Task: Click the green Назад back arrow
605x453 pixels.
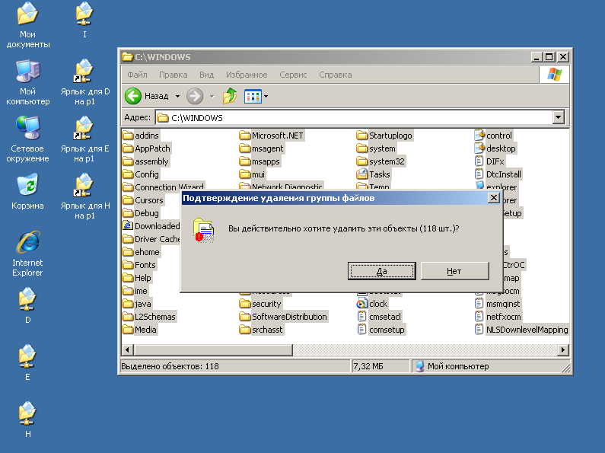Action: [x=134, y=97]
